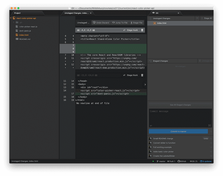The image size is (223, 176).
Task: Switch to the Project tab
Action: tap(27, 13)
